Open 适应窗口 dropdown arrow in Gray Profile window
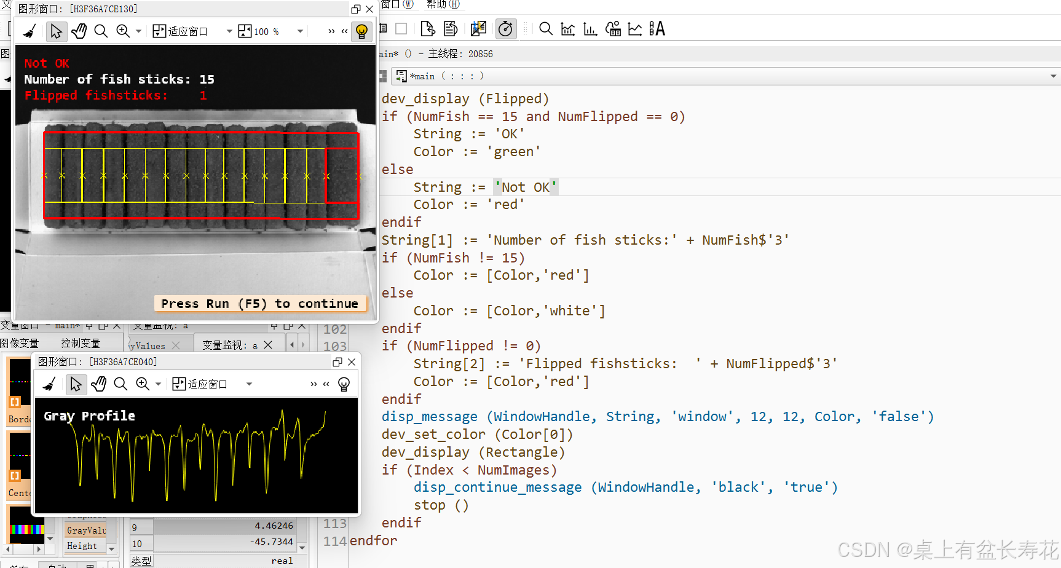 249,384
